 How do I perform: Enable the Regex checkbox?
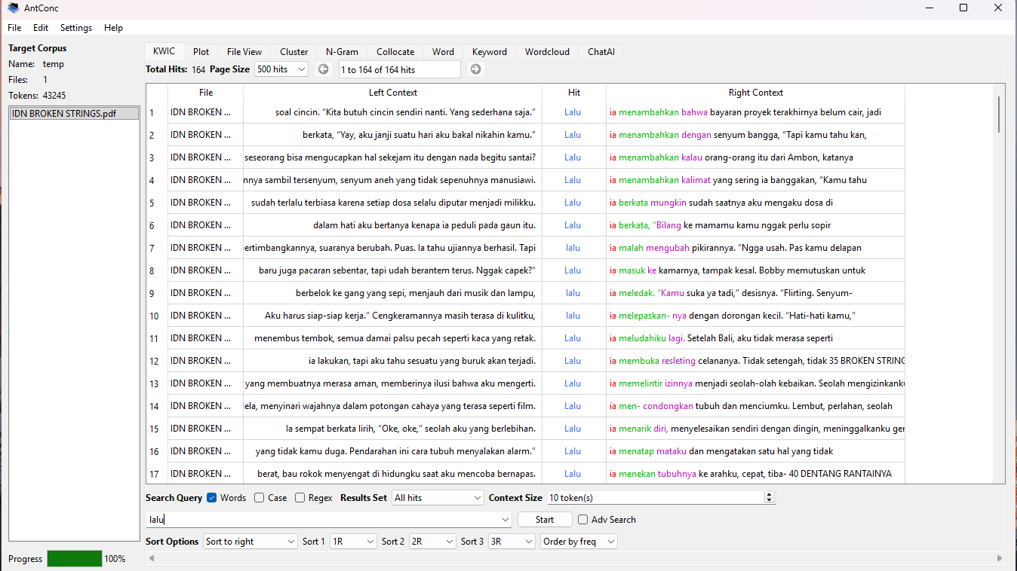coord(300,498)
